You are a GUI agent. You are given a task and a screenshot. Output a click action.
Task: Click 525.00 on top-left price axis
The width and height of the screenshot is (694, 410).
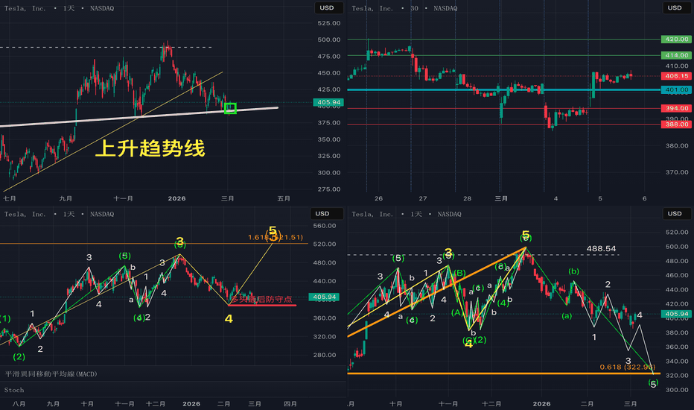coord(329,23)
